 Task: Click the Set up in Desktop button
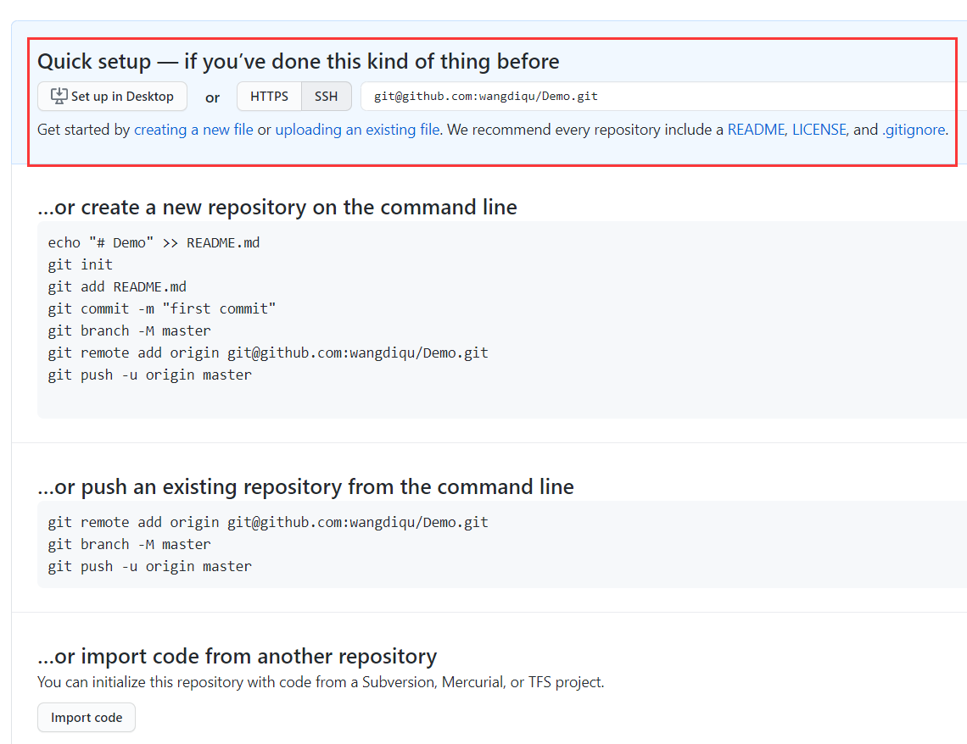click(x=112, y=97)
